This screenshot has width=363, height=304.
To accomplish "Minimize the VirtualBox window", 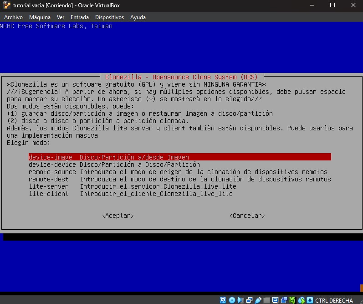I will (312, 5).
